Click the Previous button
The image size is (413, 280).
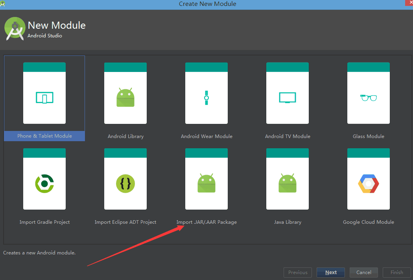coord(298,273)
